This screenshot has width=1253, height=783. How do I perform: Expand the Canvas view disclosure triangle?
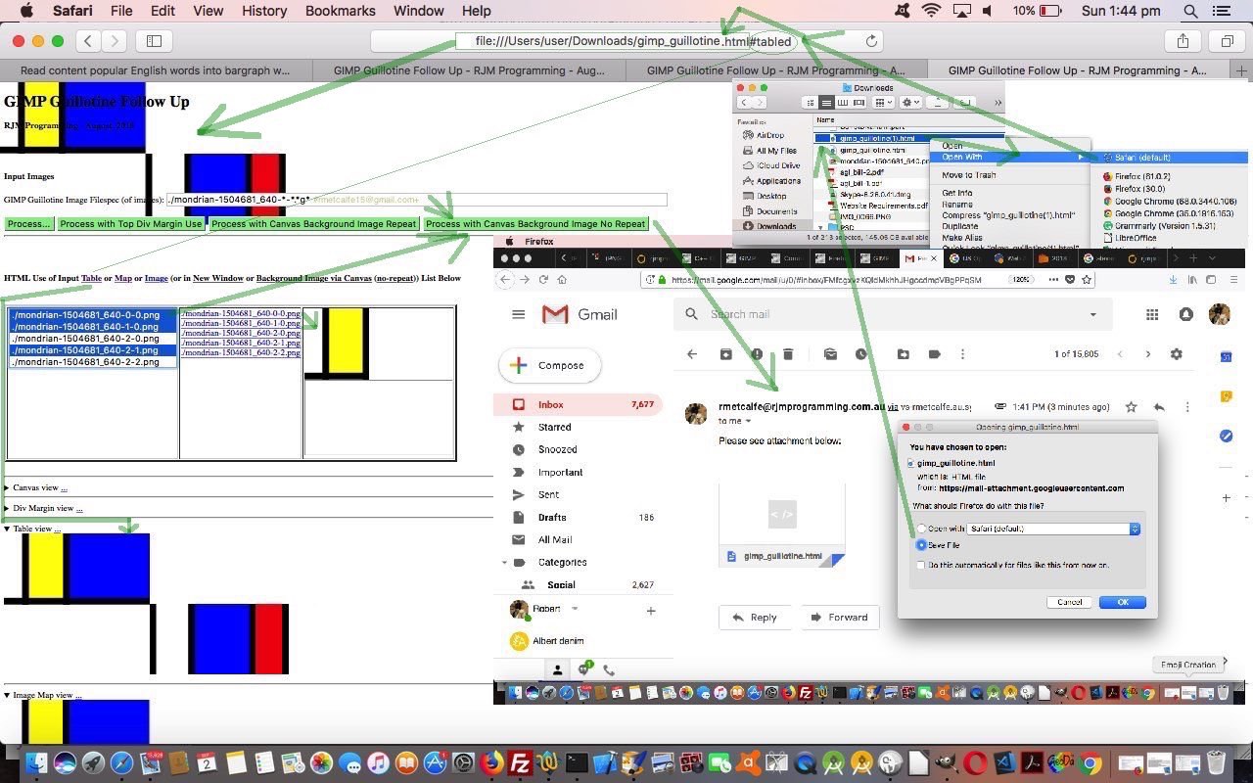(7, 487)
